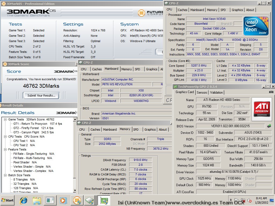
Task: Switch to Sensors tab in GPU-Z
Action: [x=202, y=93]
